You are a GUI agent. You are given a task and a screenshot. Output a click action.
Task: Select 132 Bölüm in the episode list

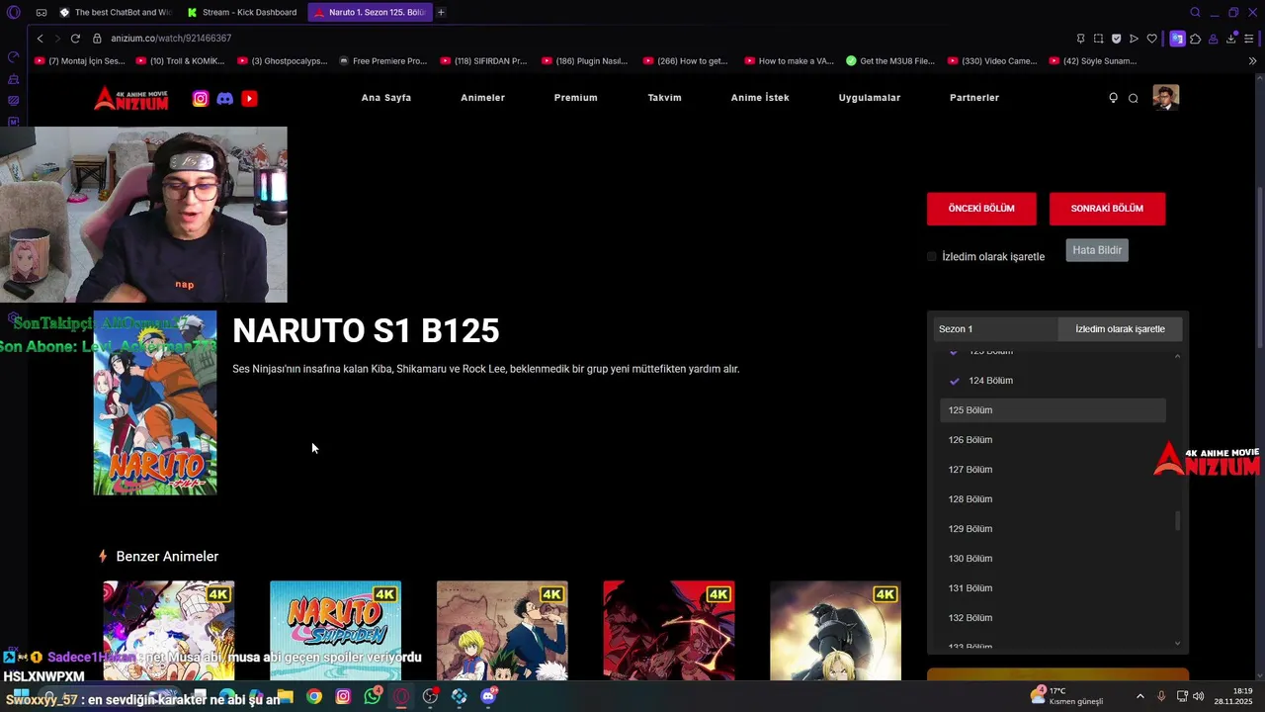[x=1053, y=618]
